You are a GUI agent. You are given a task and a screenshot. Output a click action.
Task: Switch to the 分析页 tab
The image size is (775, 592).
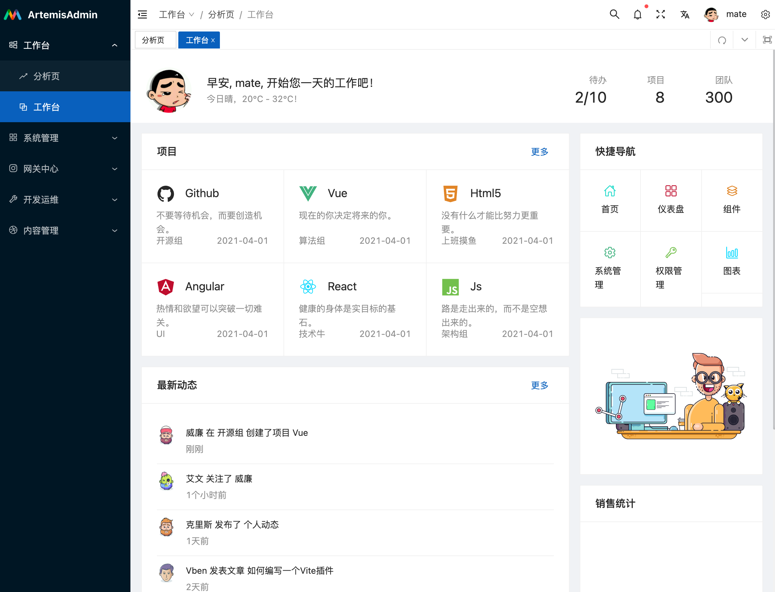pyautogui.click(x=153, y=40)
